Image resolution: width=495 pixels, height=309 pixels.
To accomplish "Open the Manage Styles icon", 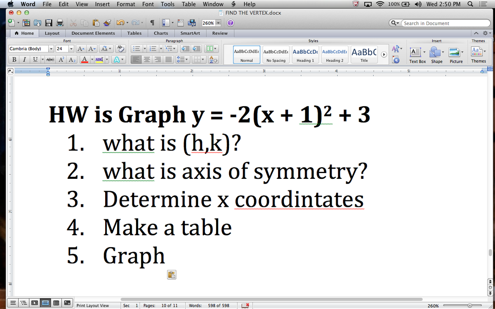I will pyautogui.click(x=396, y=61).
